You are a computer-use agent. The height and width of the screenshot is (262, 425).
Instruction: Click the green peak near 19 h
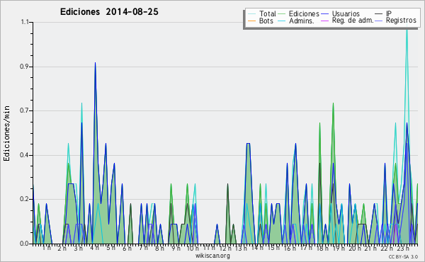333,103
